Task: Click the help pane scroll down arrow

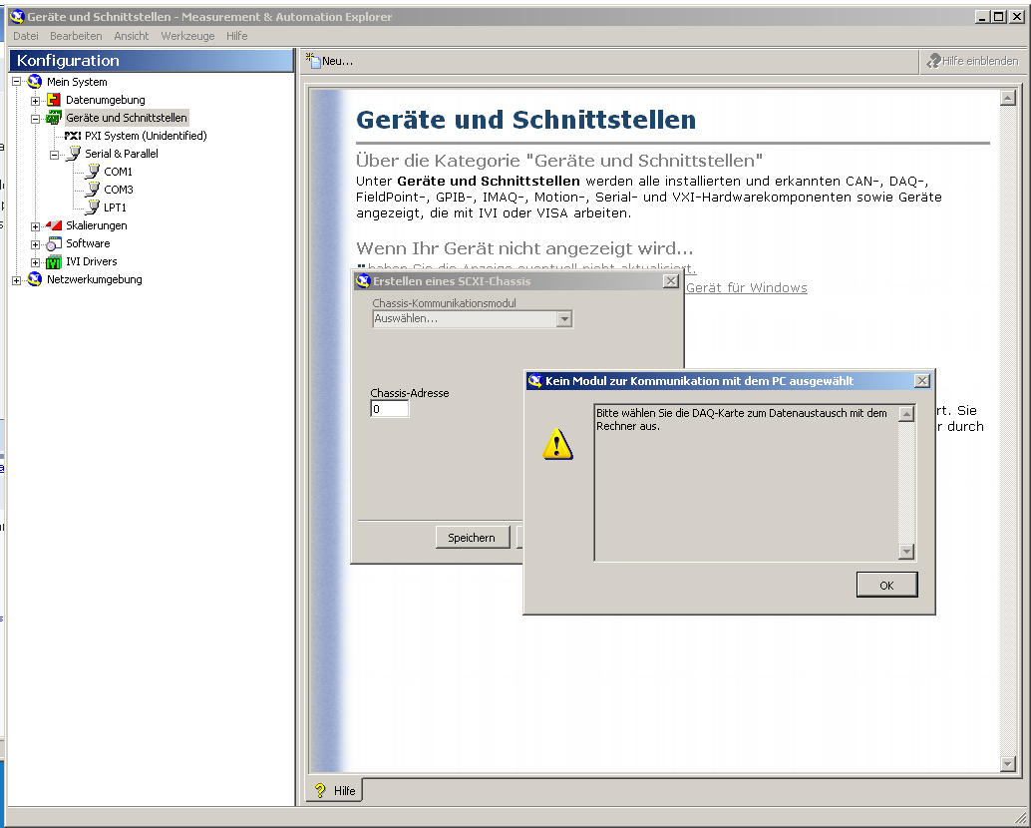Action: click(1007, 763)
